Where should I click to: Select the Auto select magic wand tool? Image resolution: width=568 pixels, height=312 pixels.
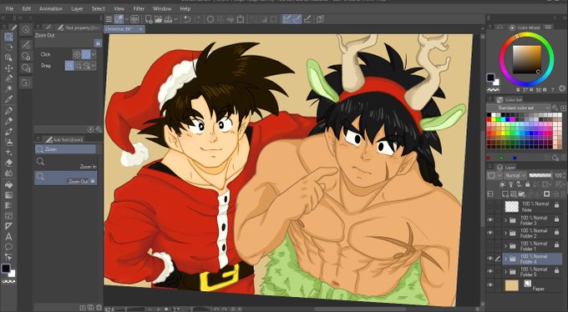pos(8,88)
